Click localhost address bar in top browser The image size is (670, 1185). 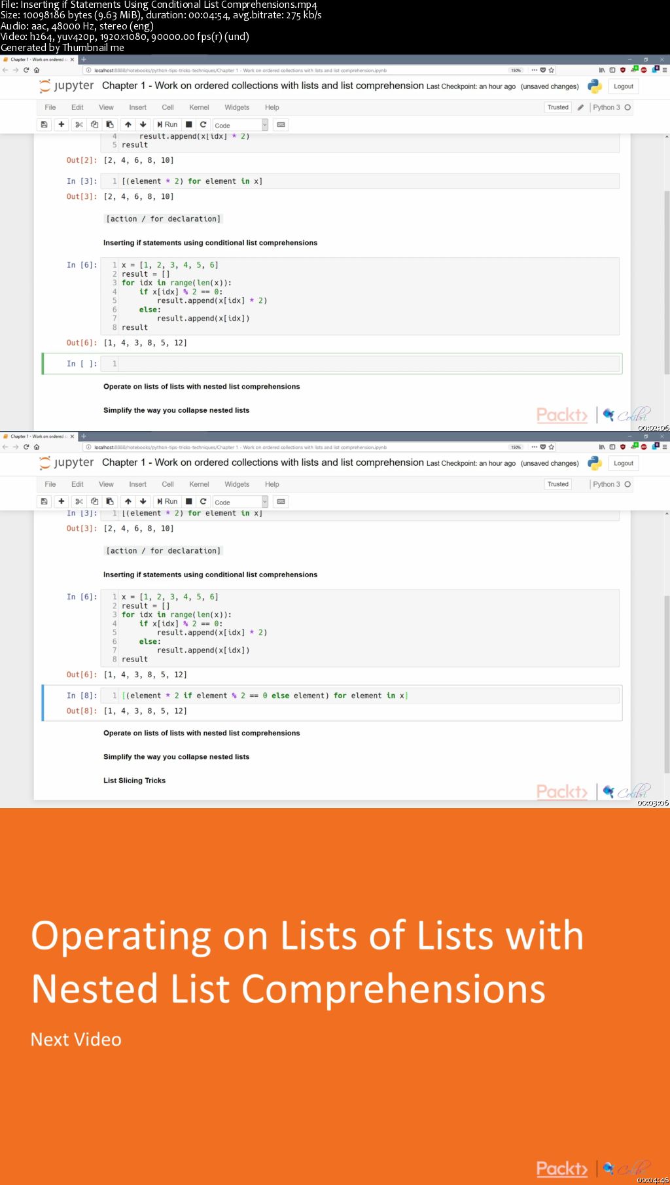(x=294, y=70)
